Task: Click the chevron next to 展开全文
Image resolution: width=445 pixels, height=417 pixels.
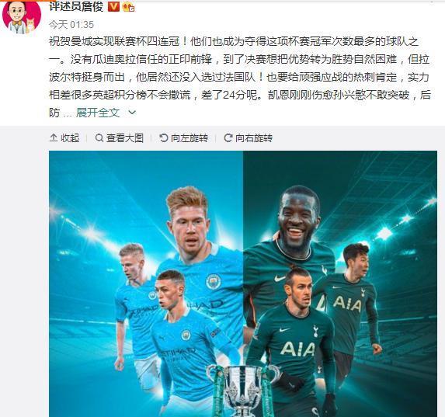Action: tap(132, 113)
